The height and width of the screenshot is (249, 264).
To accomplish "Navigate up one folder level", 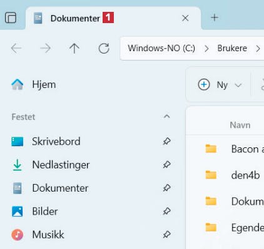I will pyautogui.click(x=74, y=48).
